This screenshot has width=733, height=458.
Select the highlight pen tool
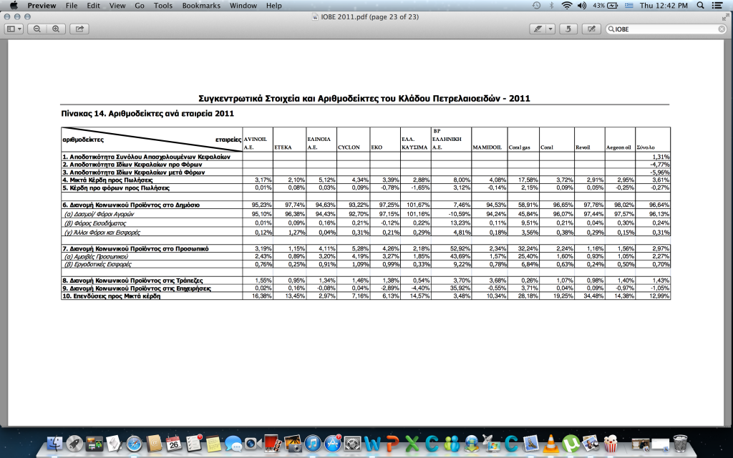[x=538, y=29]
